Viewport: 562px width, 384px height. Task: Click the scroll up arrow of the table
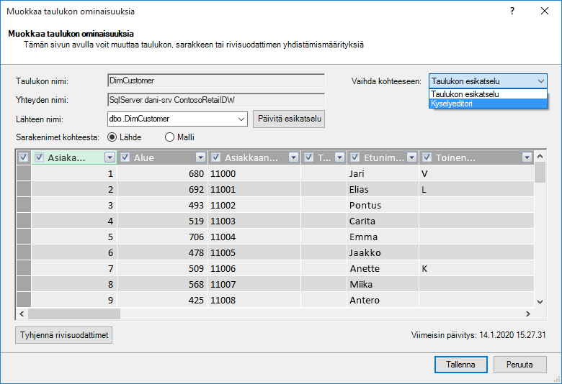(540, 156)
